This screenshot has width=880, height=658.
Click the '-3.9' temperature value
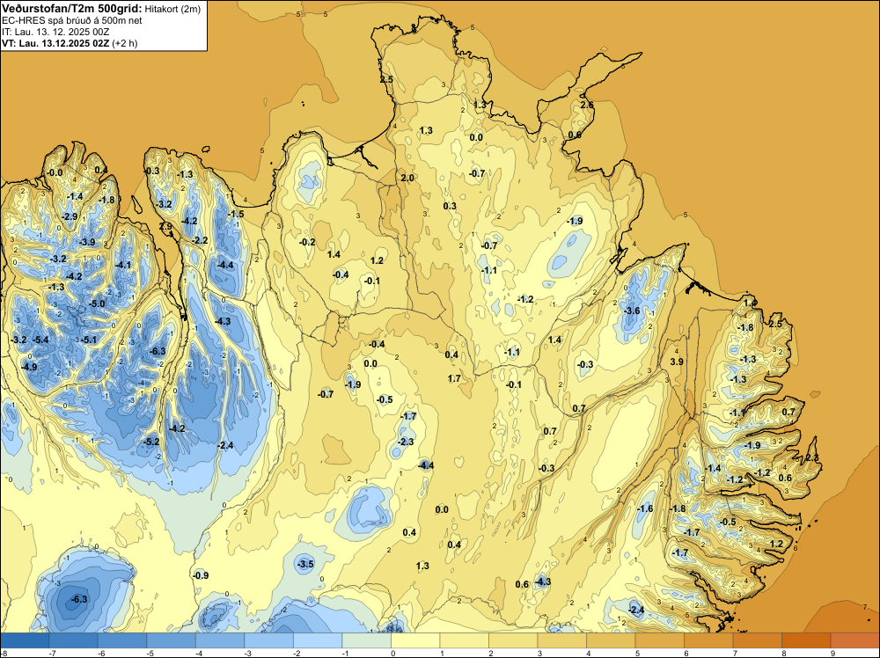tap(87, 242)
